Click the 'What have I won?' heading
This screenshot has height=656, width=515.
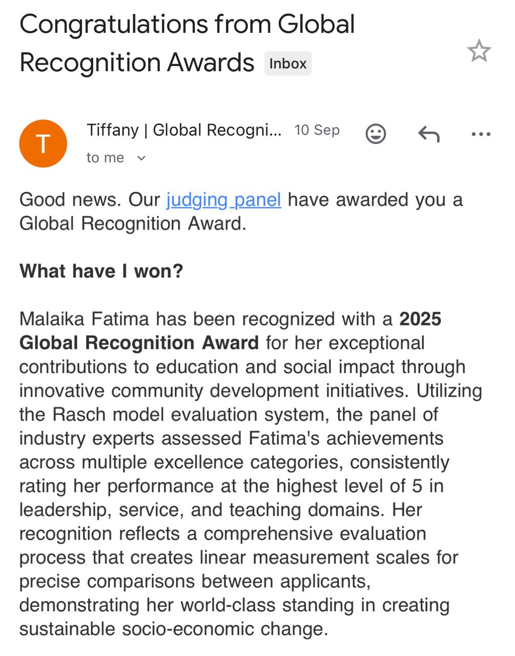101,271
